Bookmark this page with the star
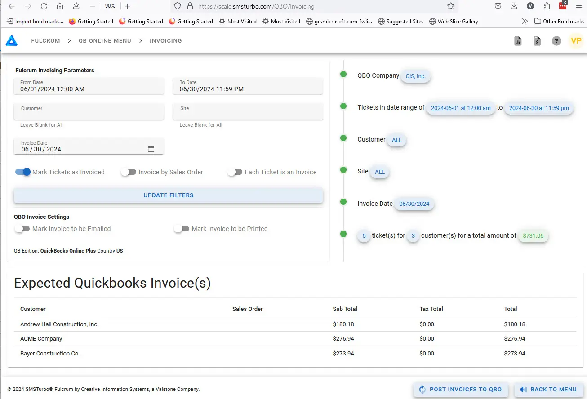 click(x=451, y=6)
